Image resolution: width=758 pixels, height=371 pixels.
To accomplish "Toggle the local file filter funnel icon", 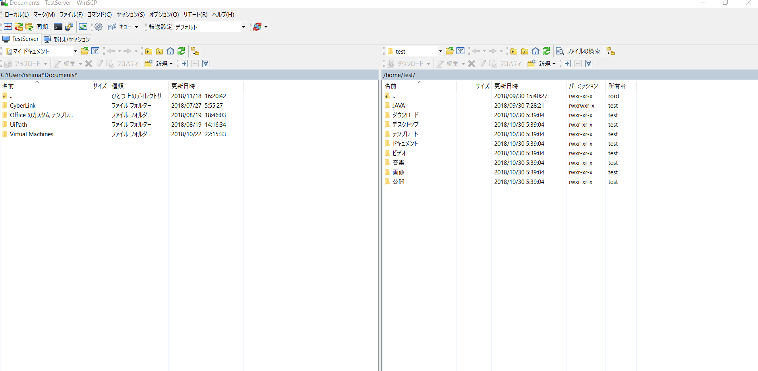I will pos(95,51).
